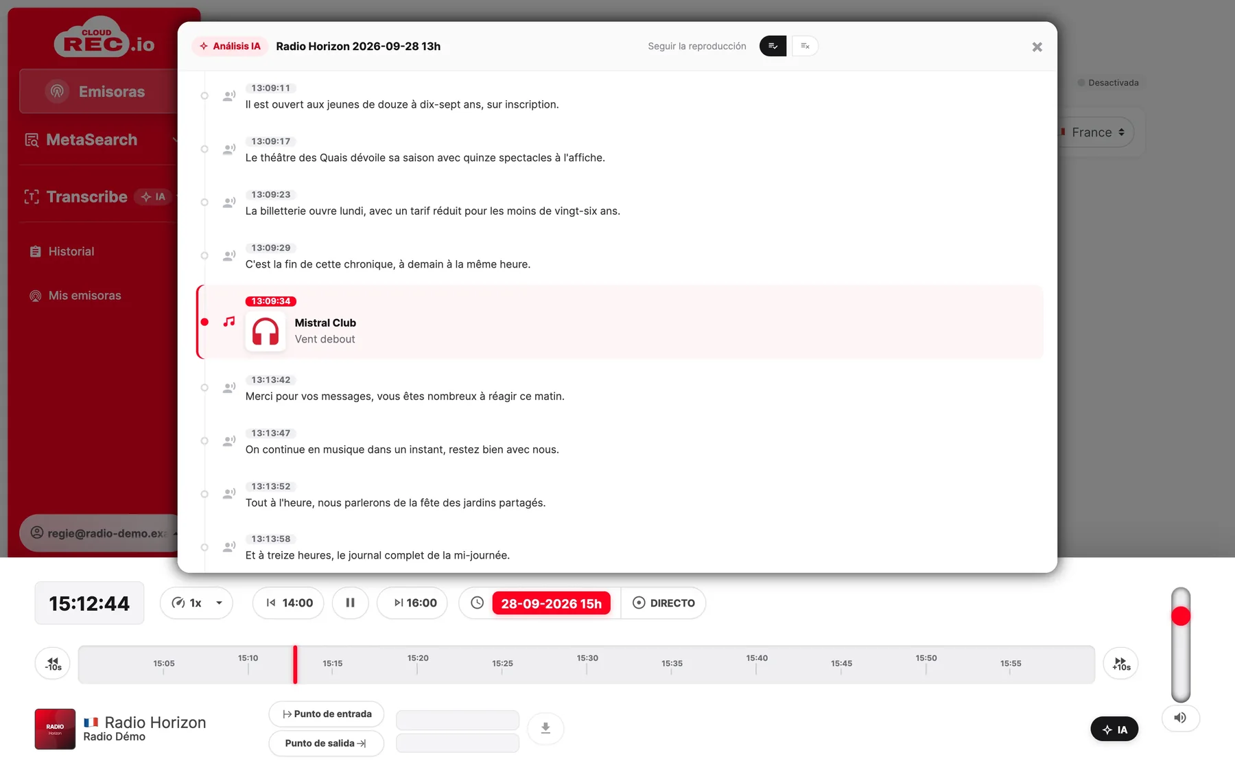
Task: Click text 'La billetterie ouvre lundi' line
Action: (433, 211)
